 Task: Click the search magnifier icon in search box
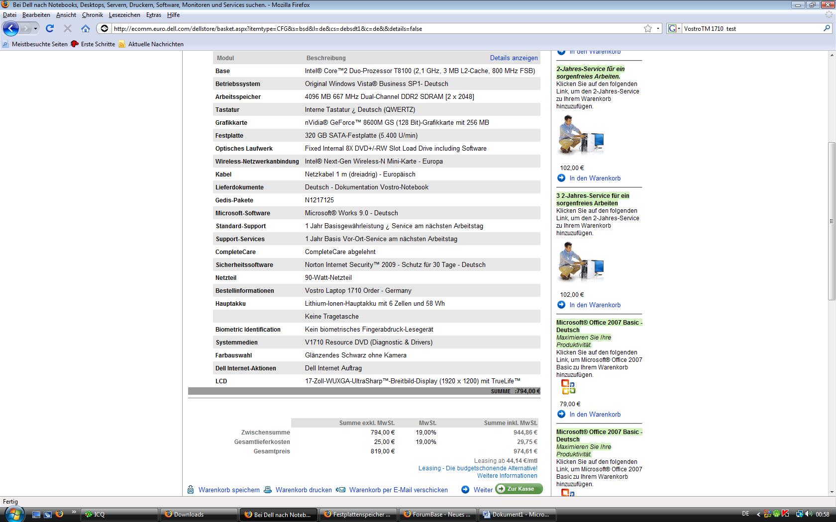[827, 28]
